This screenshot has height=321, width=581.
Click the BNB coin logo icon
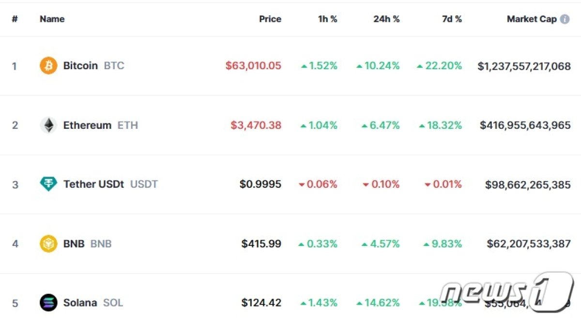[x=48, y=244]
